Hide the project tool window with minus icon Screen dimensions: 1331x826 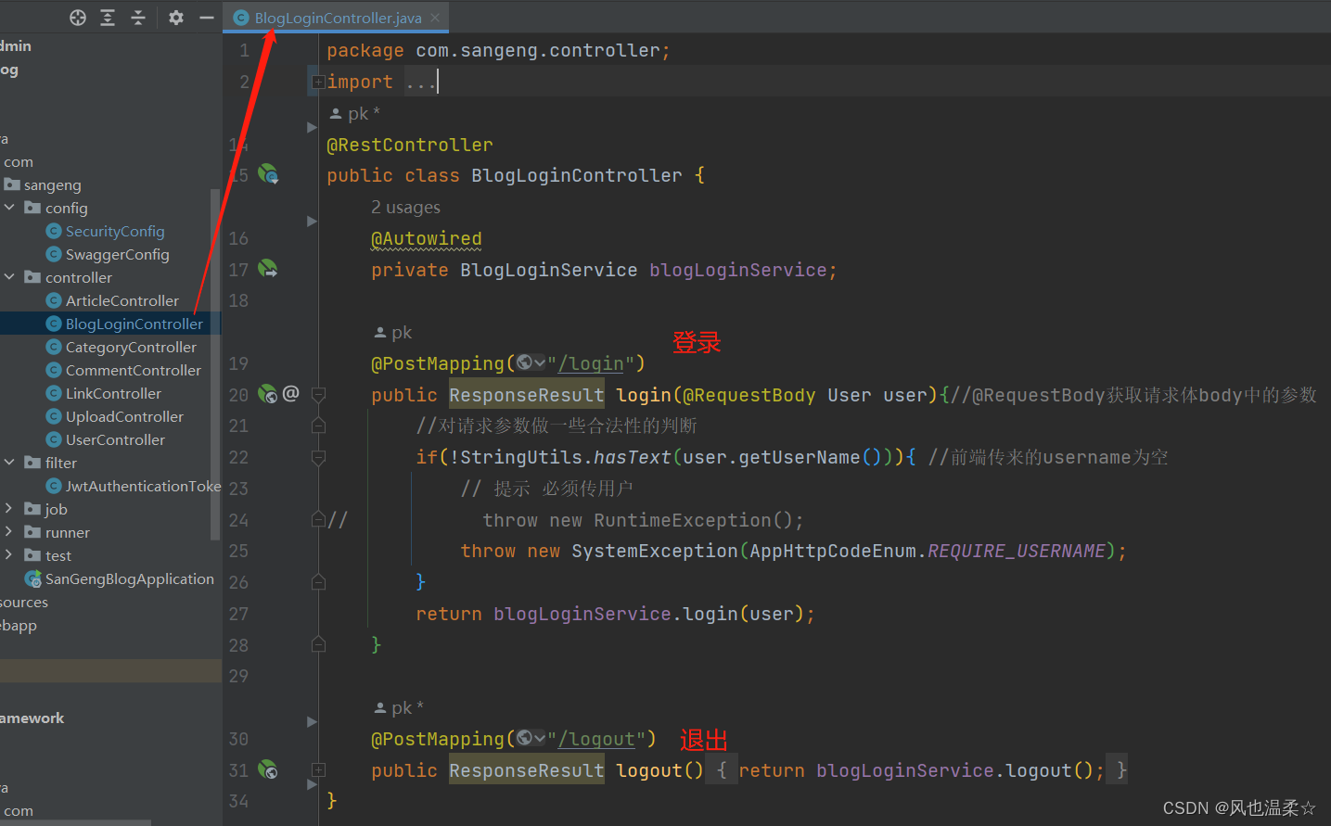point(206,18)
